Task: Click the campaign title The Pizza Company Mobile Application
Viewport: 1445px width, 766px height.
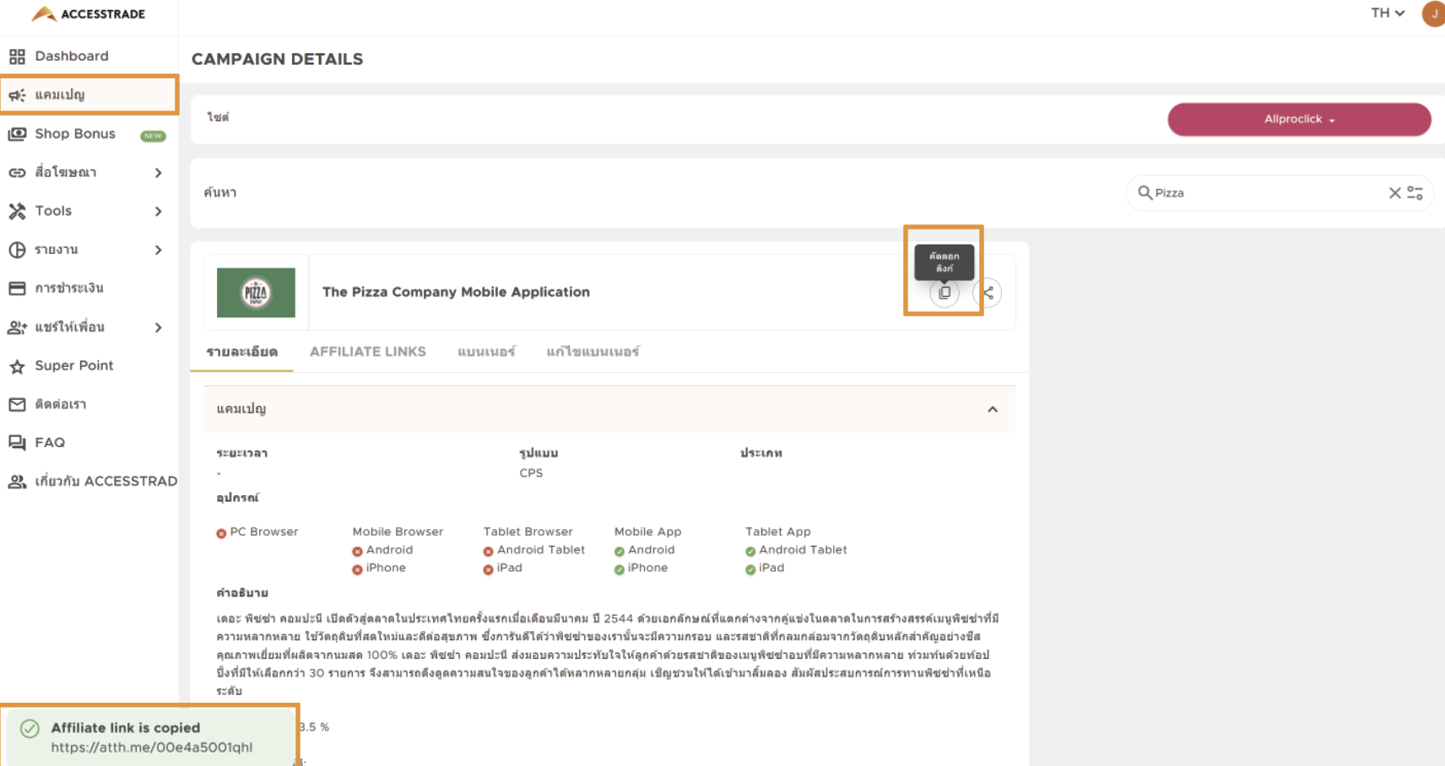Action: click(x=456, y=292)
